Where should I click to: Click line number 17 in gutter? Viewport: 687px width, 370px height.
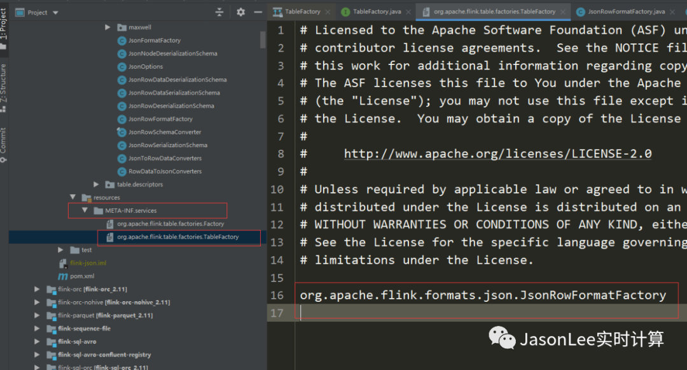point(277,313)
